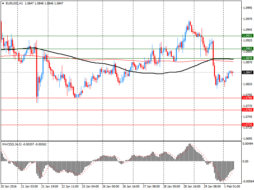Select the current price 1.0847 black label
The width and height of the screenshot is (254, 190).
[248, 73]
